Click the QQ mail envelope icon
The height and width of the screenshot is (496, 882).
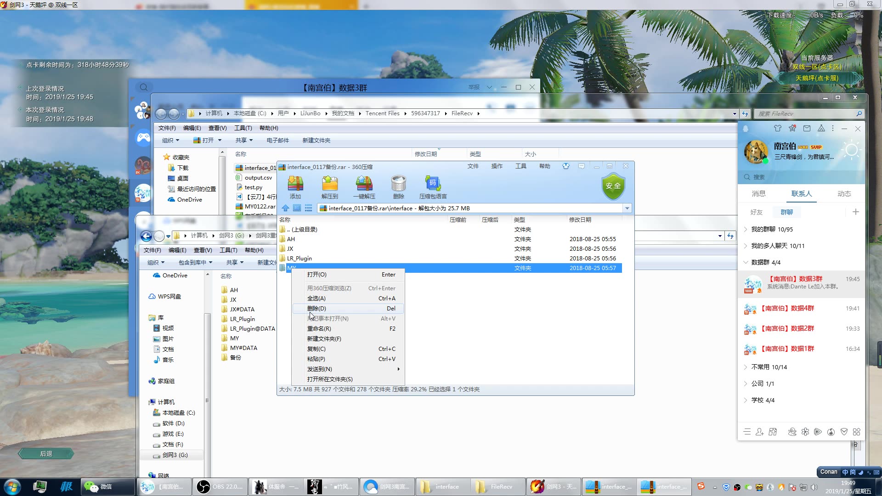click(807, 129)
